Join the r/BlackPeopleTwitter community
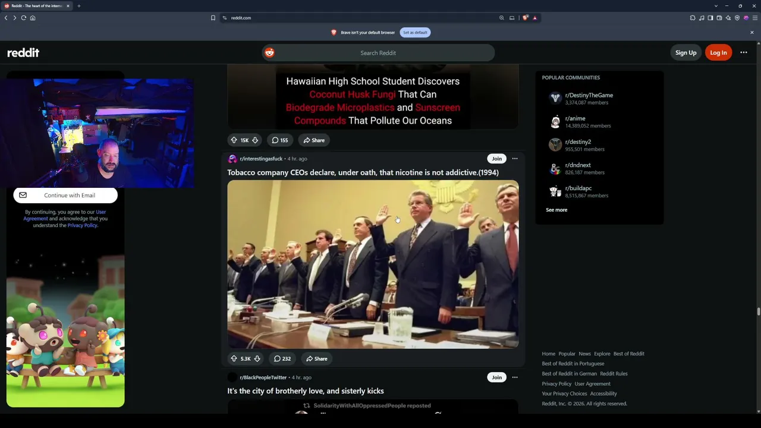The image size is (761, 428). click(x=496, y=377)
